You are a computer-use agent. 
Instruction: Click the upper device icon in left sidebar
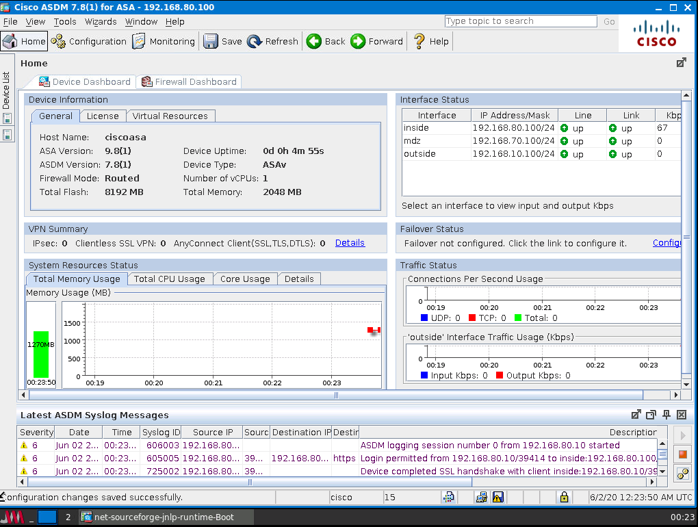pos(7,119)
